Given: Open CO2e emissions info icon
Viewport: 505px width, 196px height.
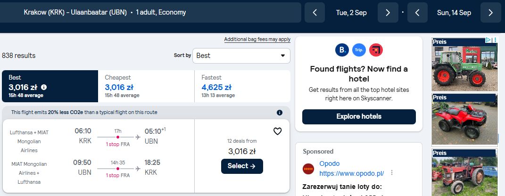Looking at the screenshot, I should 280,113.
